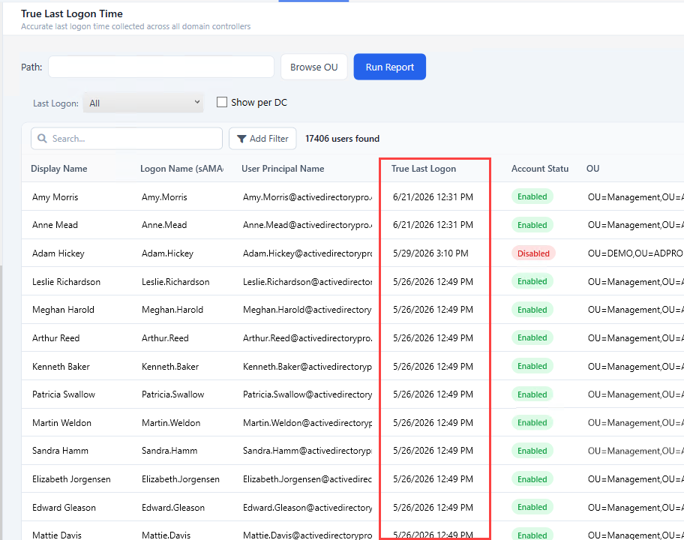Sort by User Principal Name header
Image resolution: width=684 pixels, height=540 pixels.
coord(283,169)
